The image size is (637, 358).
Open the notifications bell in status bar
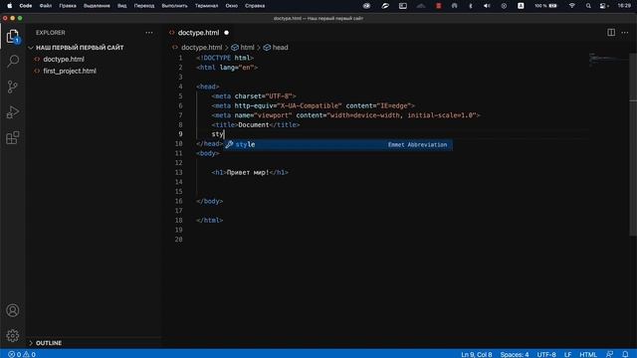point(625,354)
